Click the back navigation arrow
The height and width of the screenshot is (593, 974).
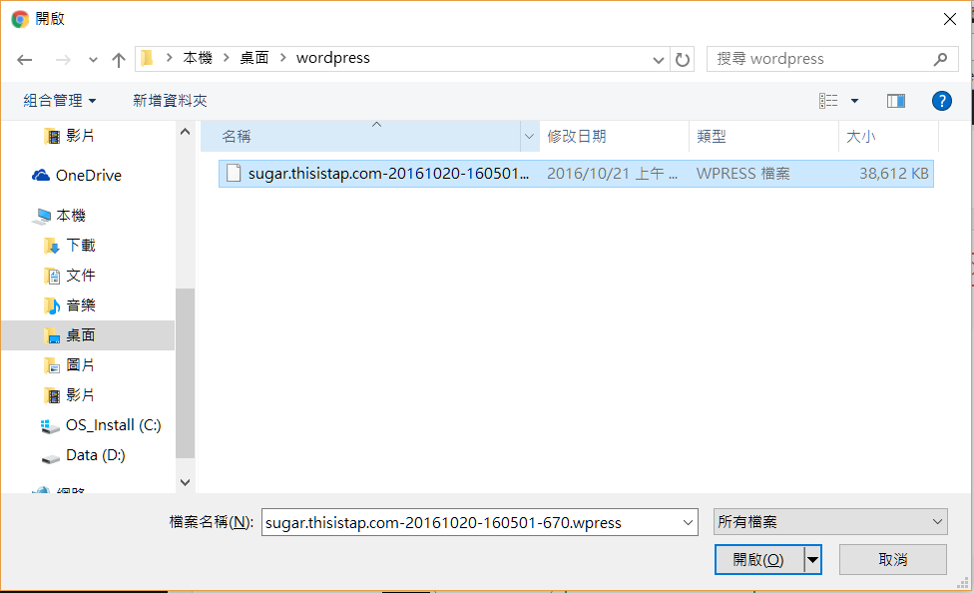point(25,60)
